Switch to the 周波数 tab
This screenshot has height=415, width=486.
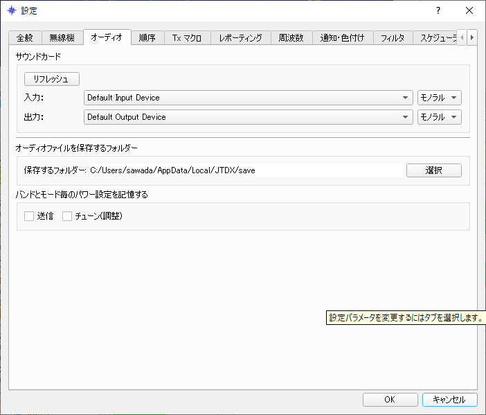[x=291, y=38]
